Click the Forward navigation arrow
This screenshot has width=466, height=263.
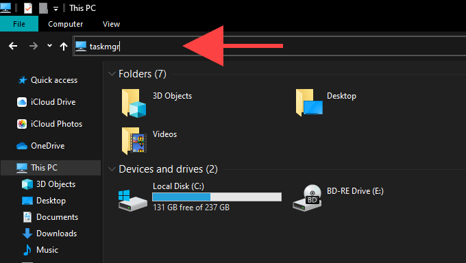34,46
